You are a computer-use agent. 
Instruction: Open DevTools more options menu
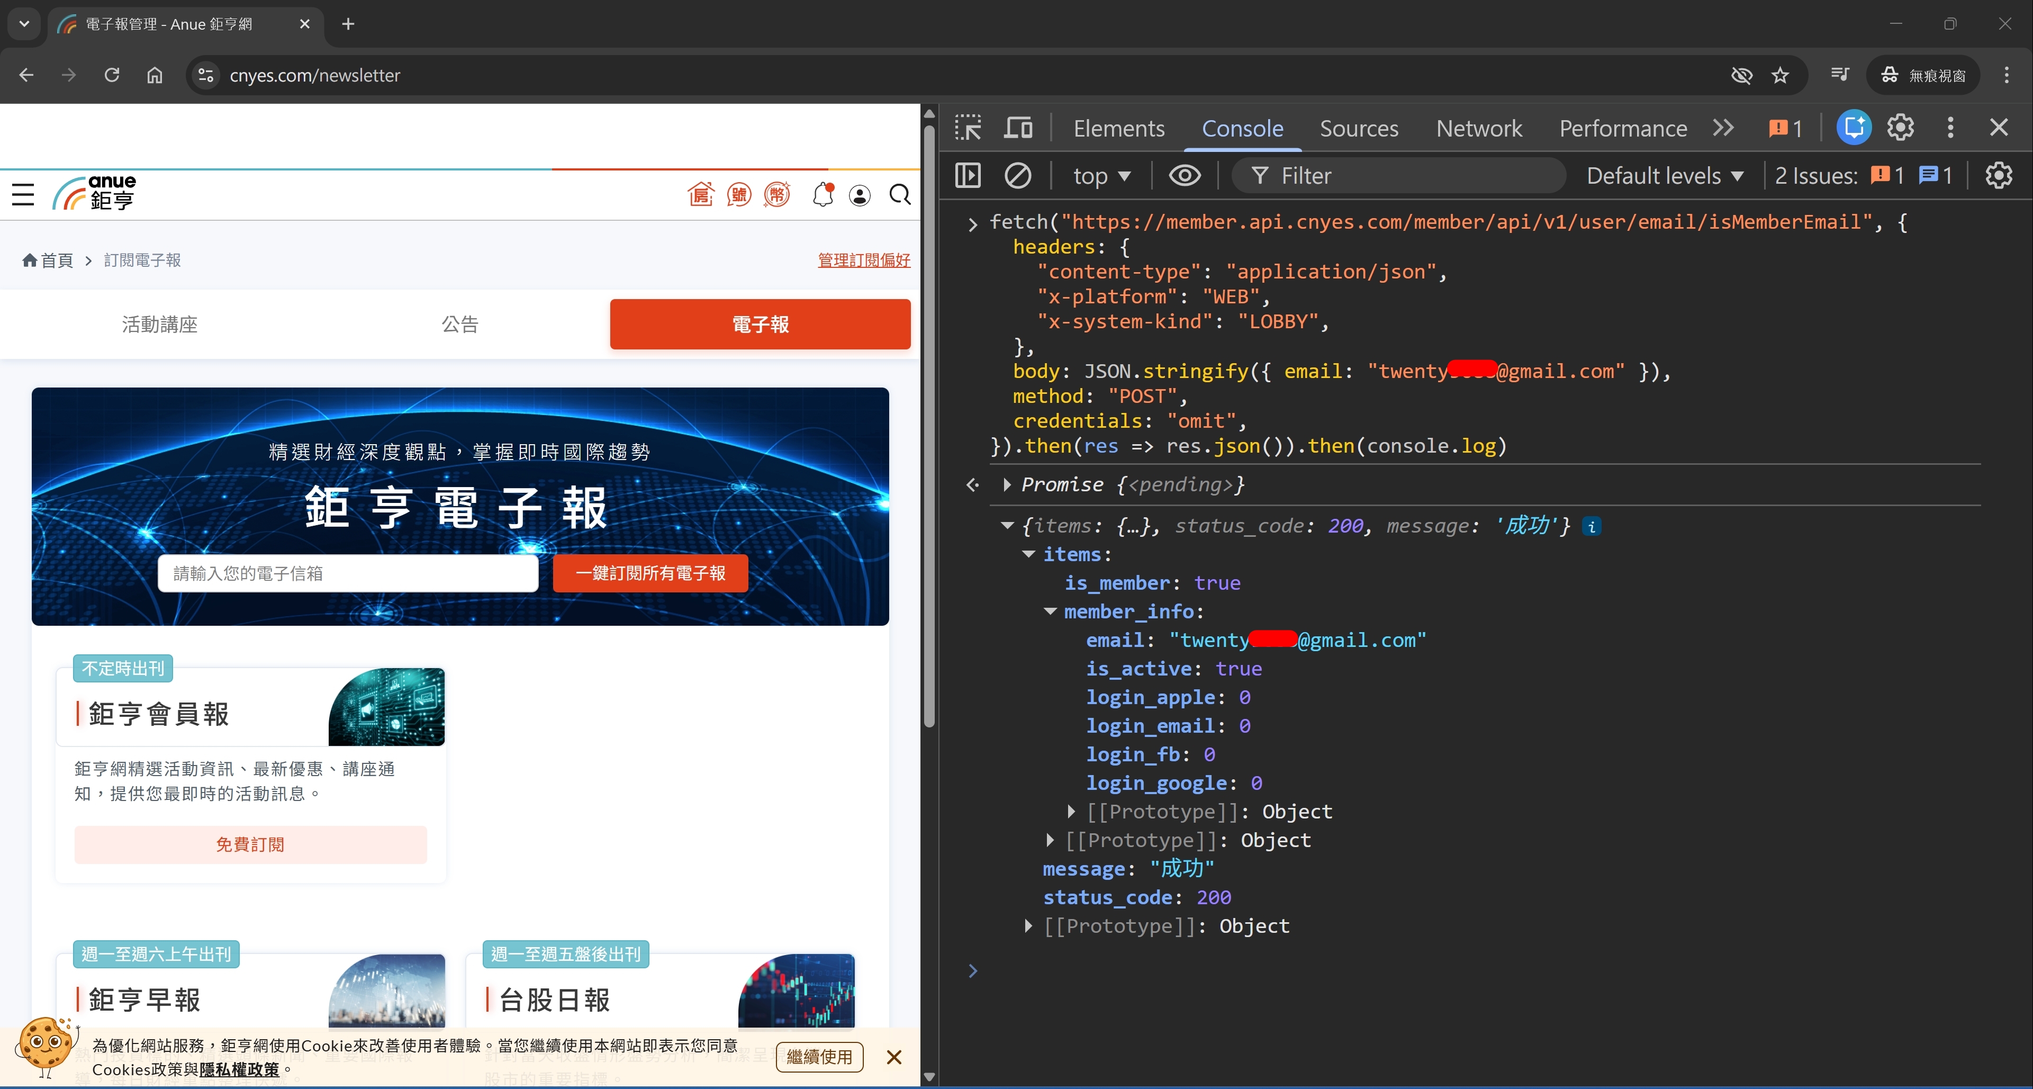1950,128
